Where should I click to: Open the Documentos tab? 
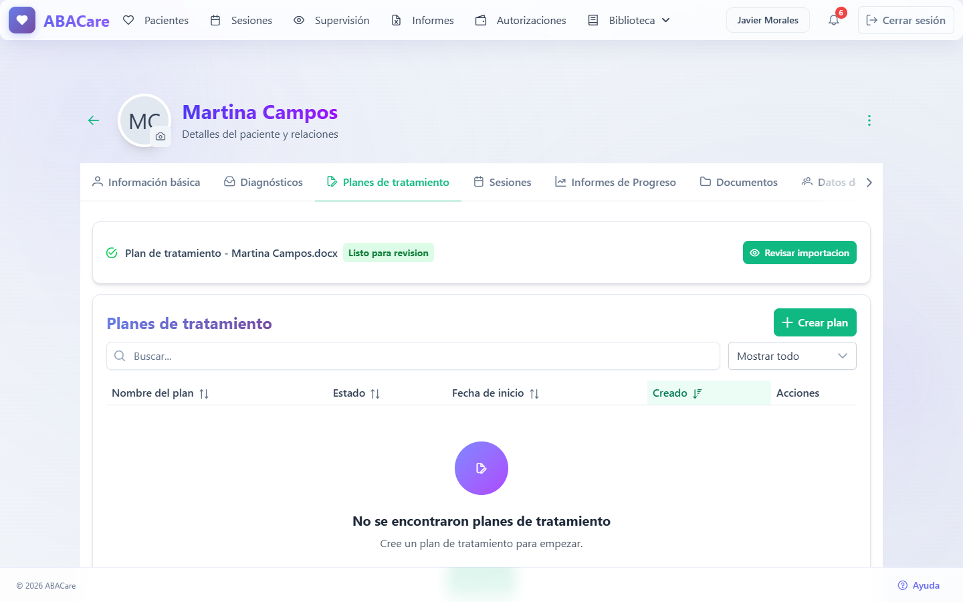click(x=739, y=182)
